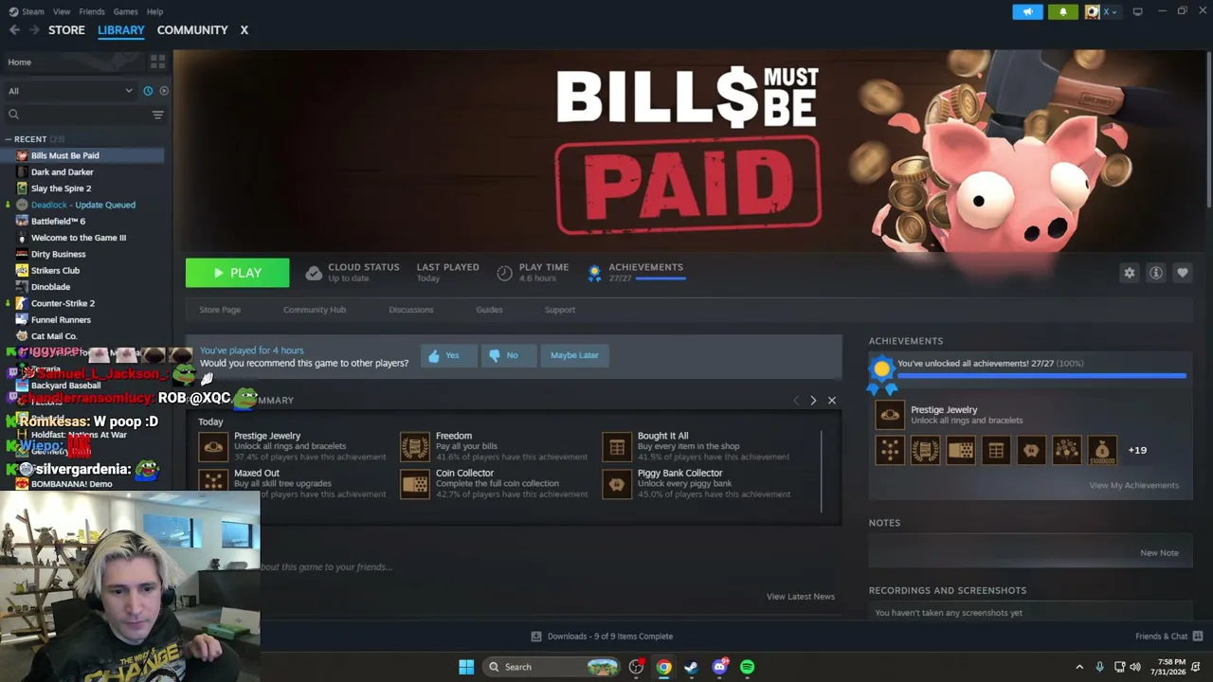1213x682 pixels.
Task: Click the Maxed Out achievement icon
Action: coord(213,482)
